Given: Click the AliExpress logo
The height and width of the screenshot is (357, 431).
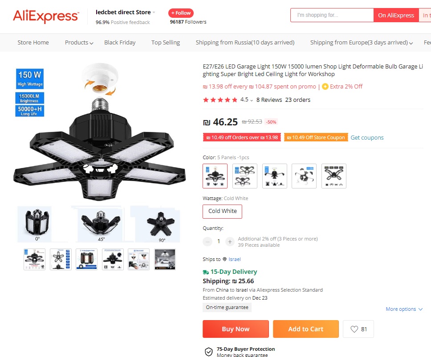Looking at the screenshot, I should pos(46,16).
